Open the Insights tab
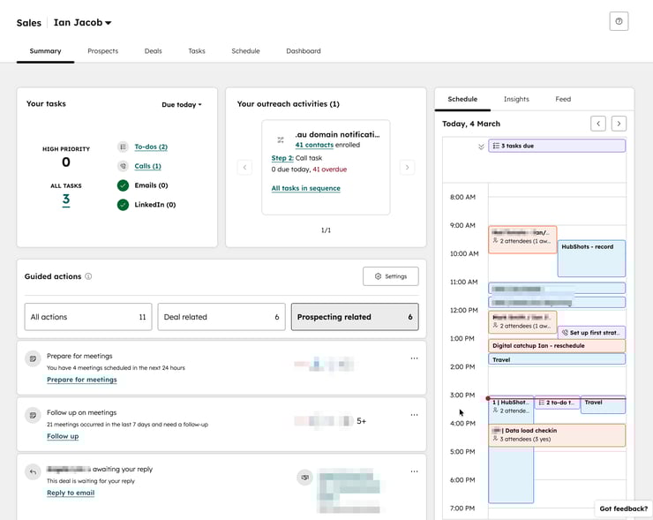Image resolution: width=653 pixels, height=520 pixels. click(x=516, y=100)
